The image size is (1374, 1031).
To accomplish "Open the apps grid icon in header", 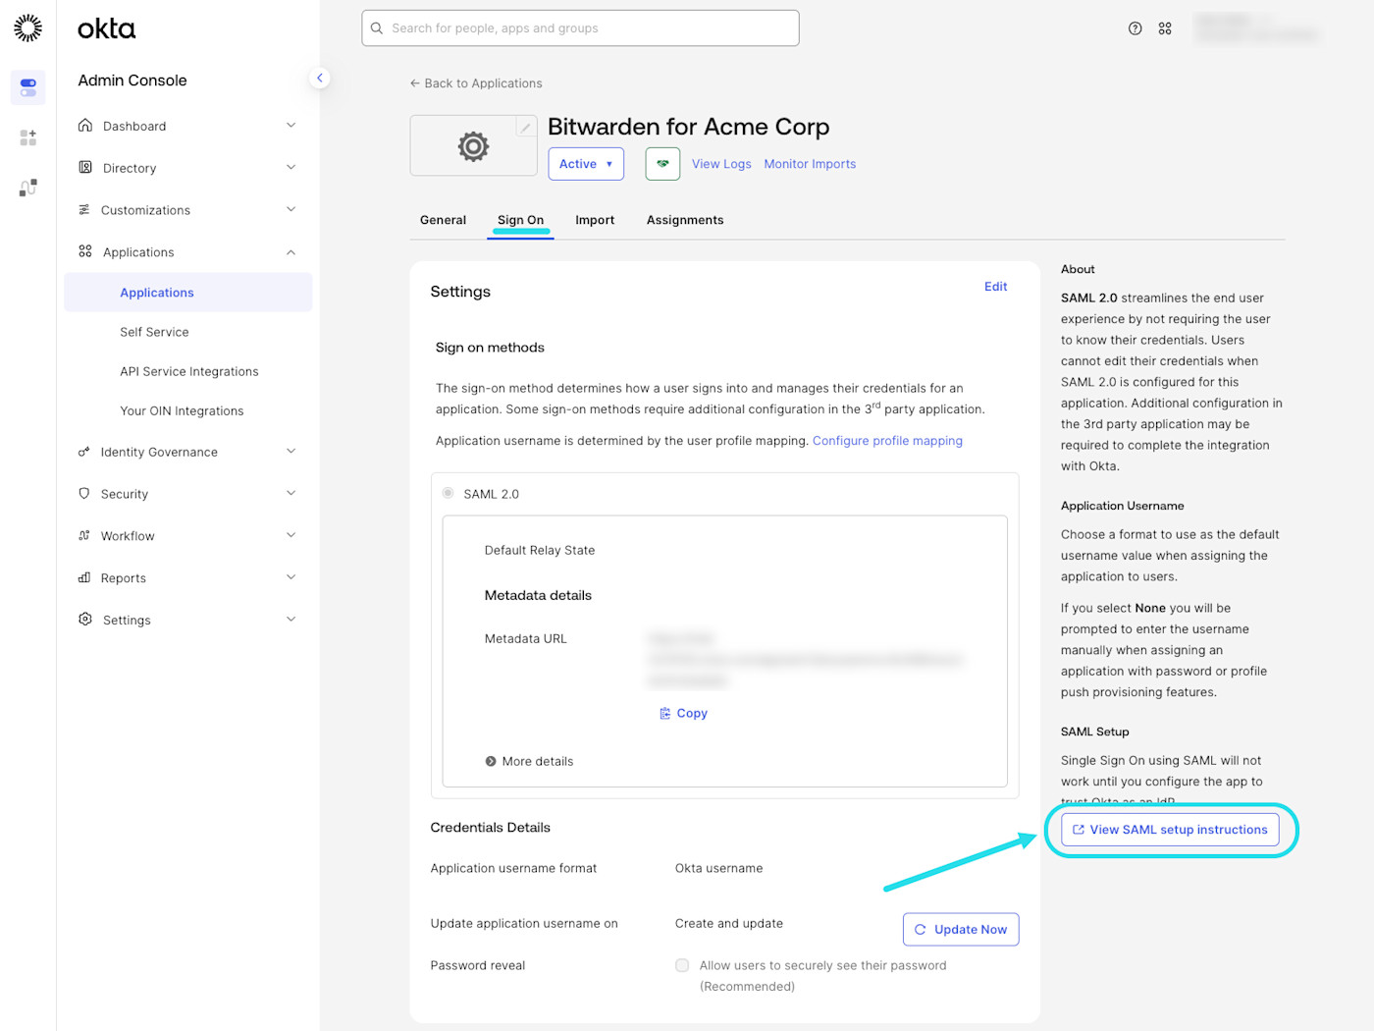I will (1165, 28).
